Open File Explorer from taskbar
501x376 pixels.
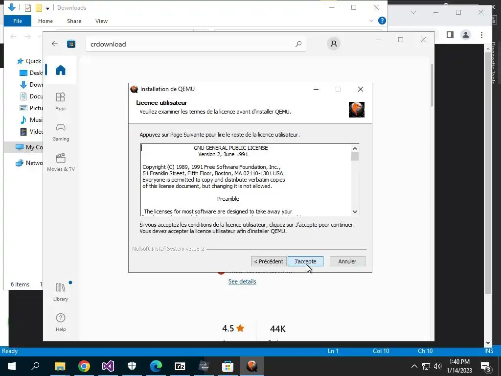60,366
